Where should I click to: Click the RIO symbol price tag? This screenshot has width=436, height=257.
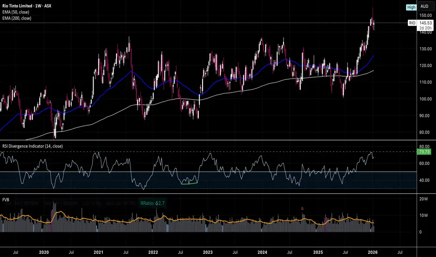point(410,22)
